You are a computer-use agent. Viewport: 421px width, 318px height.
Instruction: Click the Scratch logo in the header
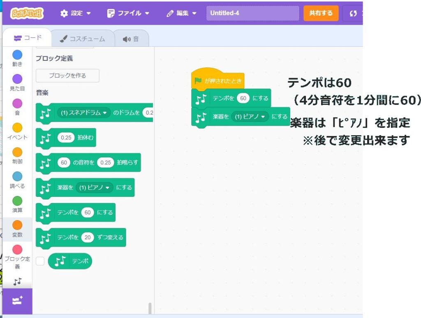coord(27,13)
